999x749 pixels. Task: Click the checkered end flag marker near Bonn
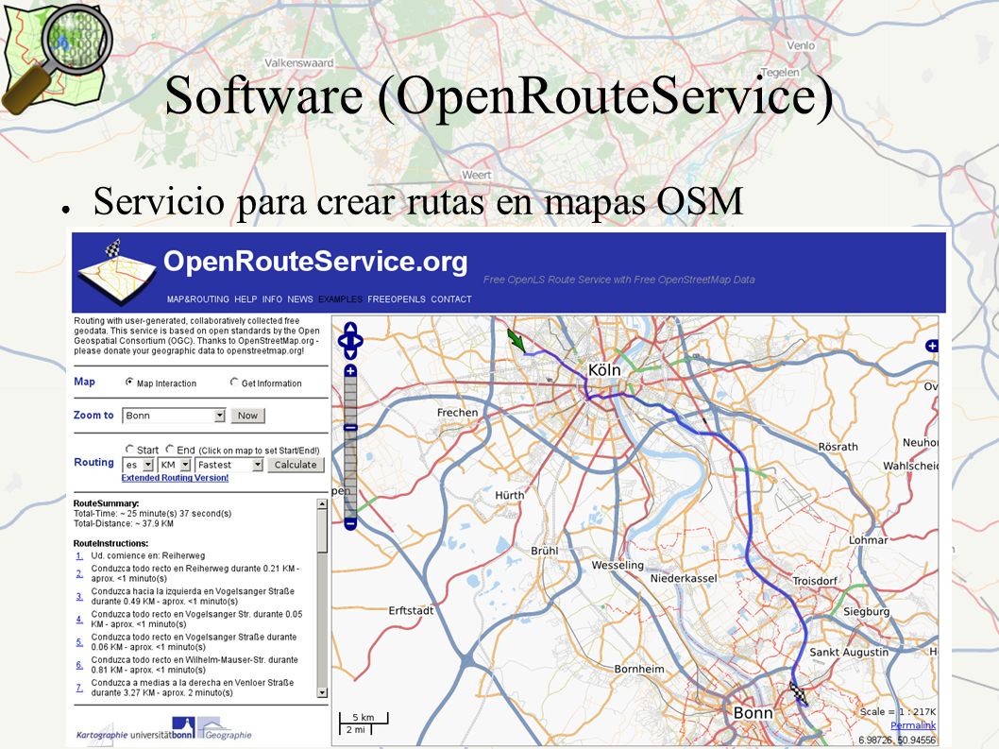tap(799, 693)
